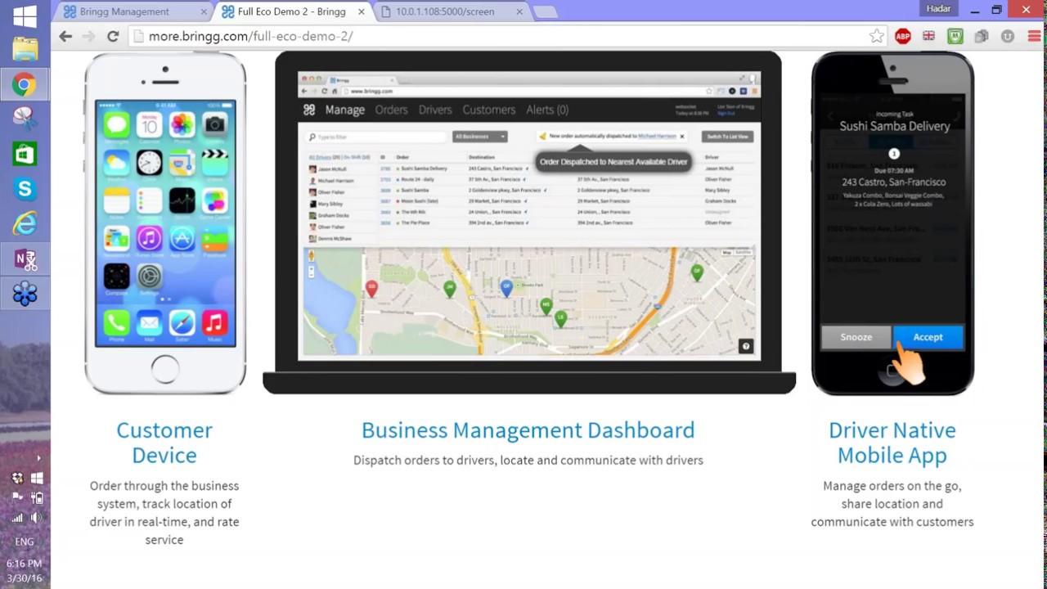Click the help question-mark icon on dashboard map
The image size is (1047, 589).
coord(746,347)
